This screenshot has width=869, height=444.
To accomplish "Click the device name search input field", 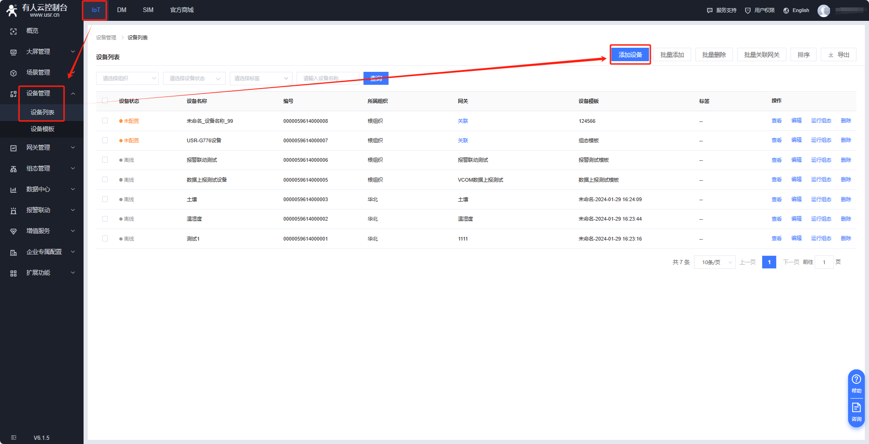I will (x=328, y=78).
